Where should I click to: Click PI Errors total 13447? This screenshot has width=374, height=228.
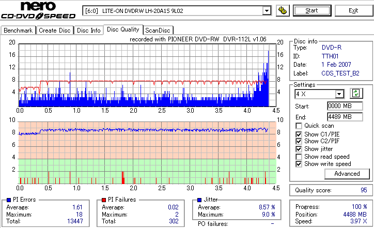[x=75, y=221]
